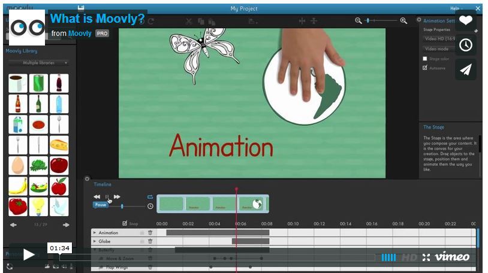Image resolution: width=488 pixels, height=273 pixels.
Task: Delete the Globe layer with trash icon
Action: [x=150, y=241]
